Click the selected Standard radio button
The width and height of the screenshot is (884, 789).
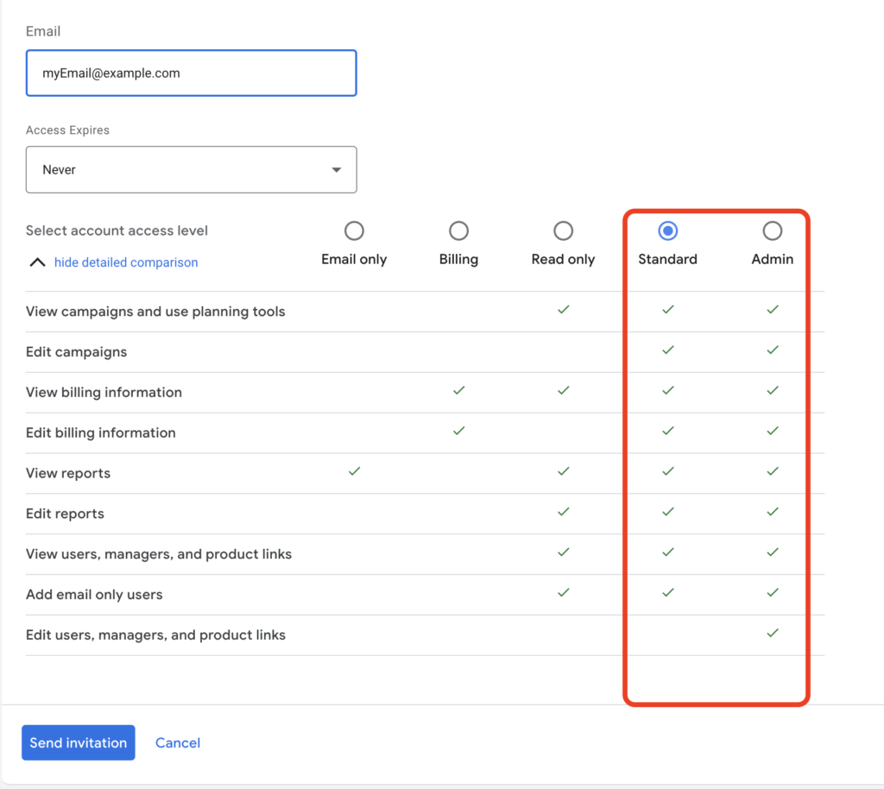667,230
